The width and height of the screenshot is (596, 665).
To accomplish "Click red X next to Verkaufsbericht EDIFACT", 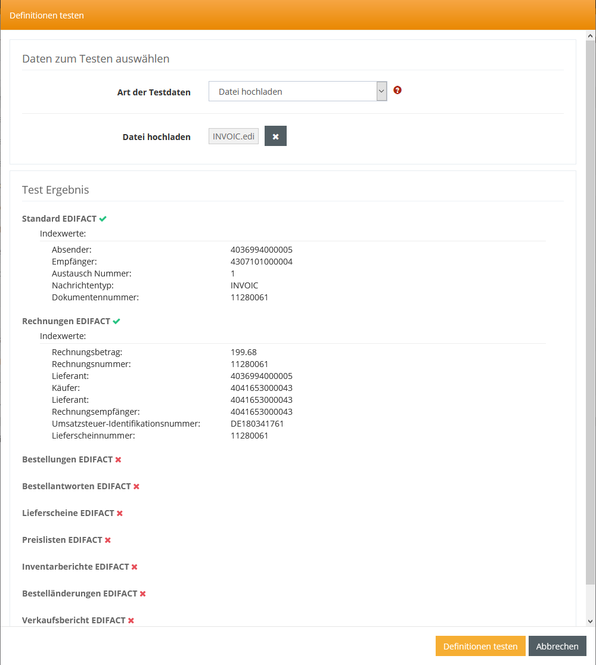I will click(131, 620).
